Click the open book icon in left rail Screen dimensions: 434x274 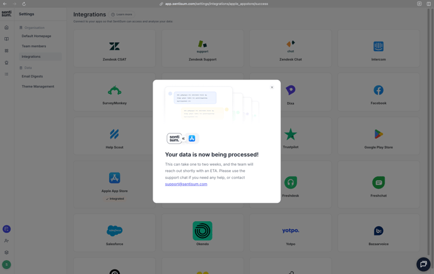point(6,39)
